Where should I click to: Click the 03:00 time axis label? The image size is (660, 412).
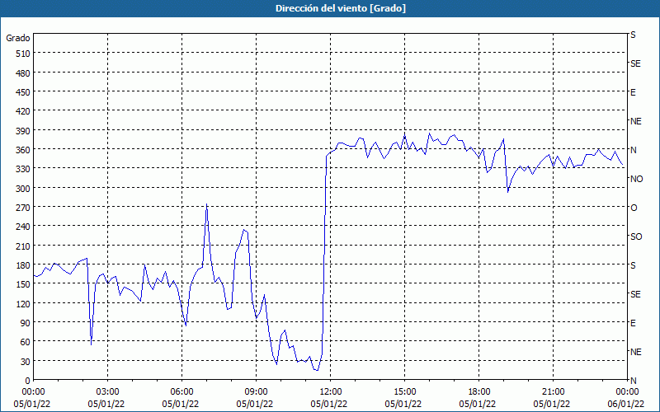point(108,392)
